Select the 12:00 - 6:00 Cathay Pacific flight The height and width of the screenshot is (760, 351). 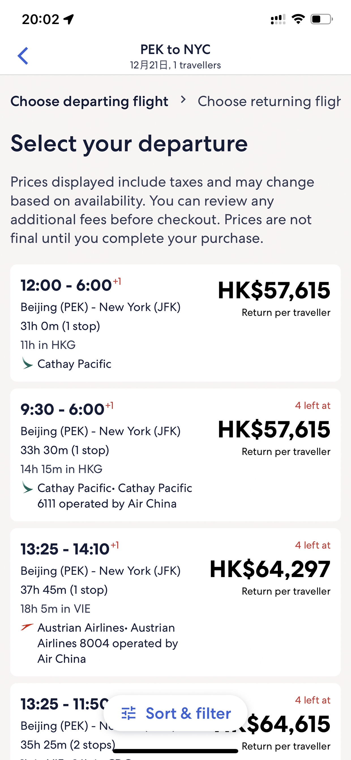point(175,323)
